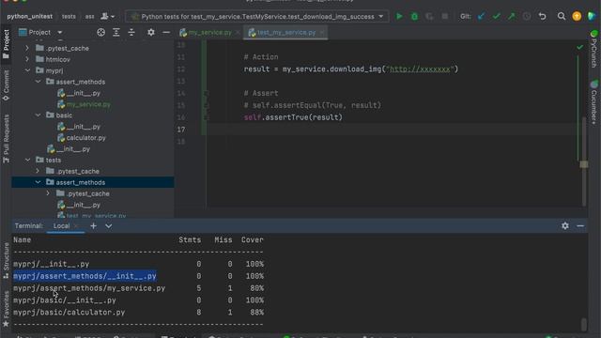Add a new terminal session
The height and width of the screenshot is (338, 601).
point(93,226)
